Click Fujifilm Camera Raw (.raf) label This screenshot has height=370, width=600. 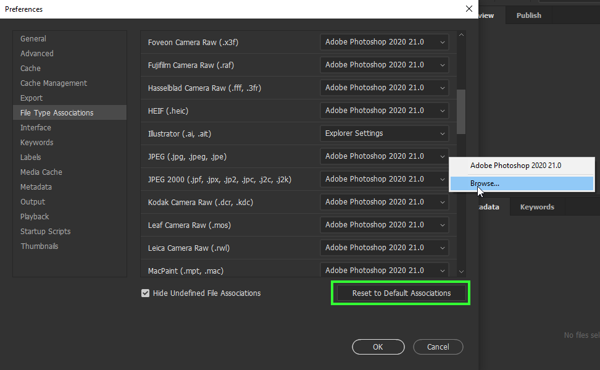point(191,65)
